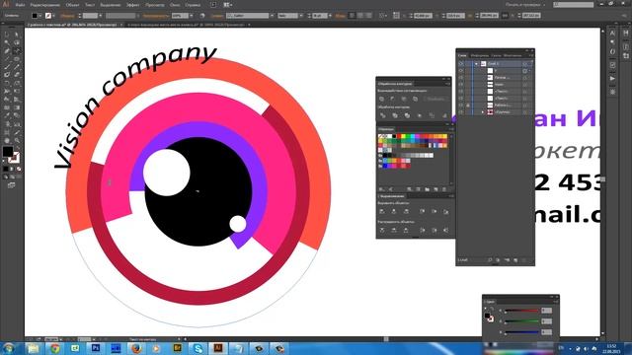Click center paragraph alignment in control bar

coord(359,16)
